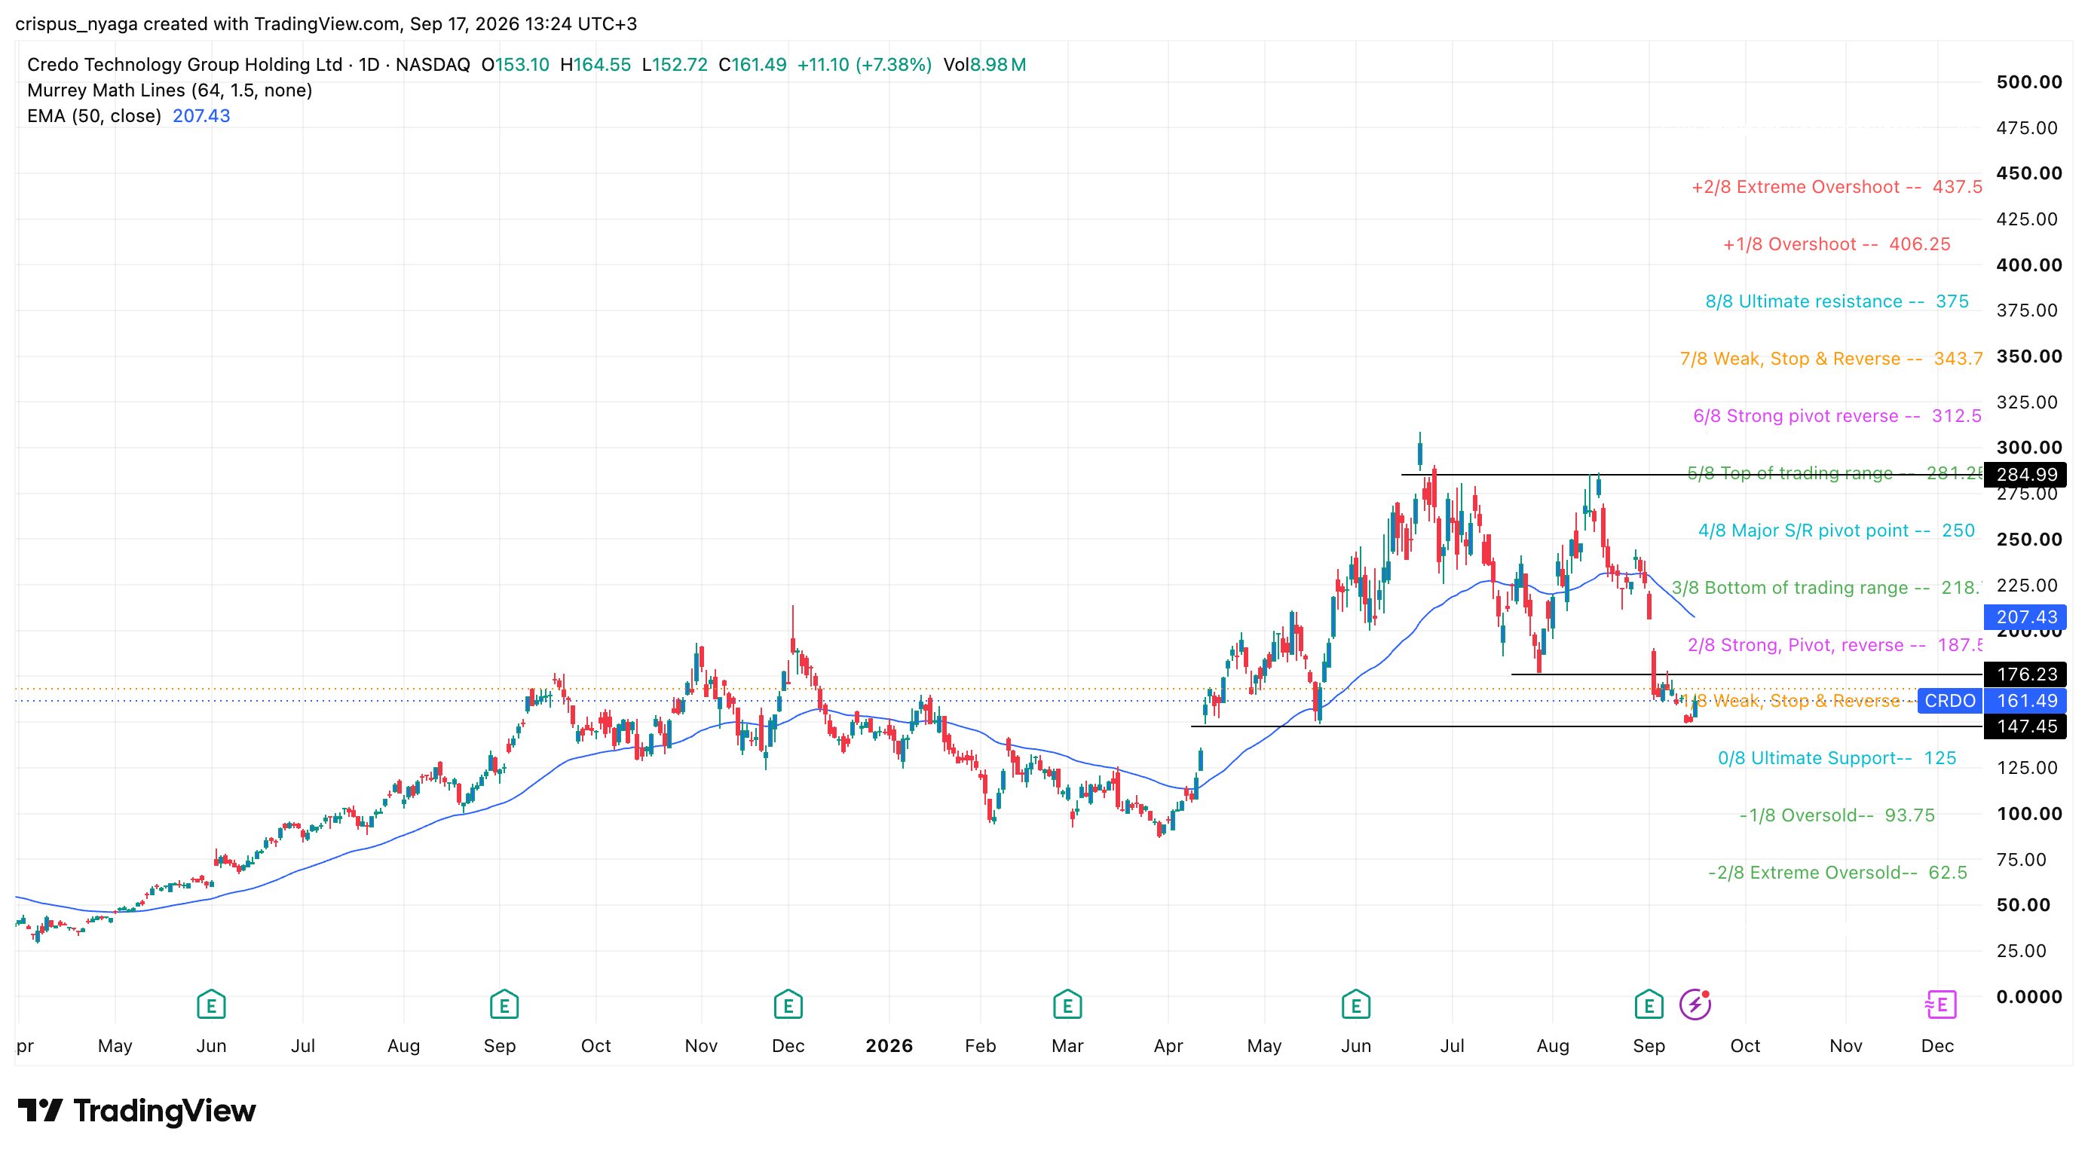Click the blue 207.43 EMA axis label
The height and width of the screenshot is (1156, 2088).
(x=2025, y=617)
